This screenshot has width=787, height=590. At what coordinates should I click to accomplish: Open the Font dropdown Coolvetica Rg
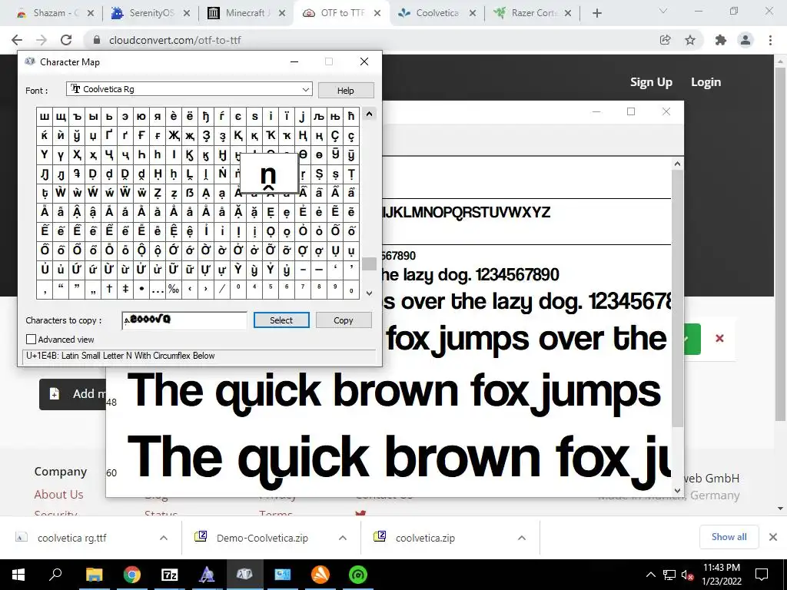(x=189, y=89)
